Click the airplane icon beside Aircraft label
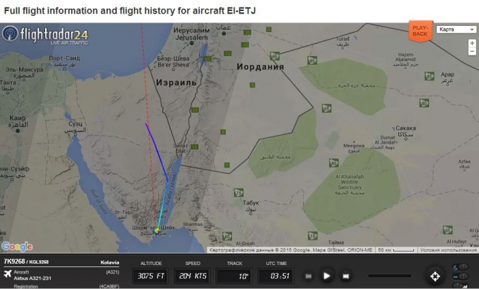Viewport: 479px width, 289px height. (x=7, y=275)
